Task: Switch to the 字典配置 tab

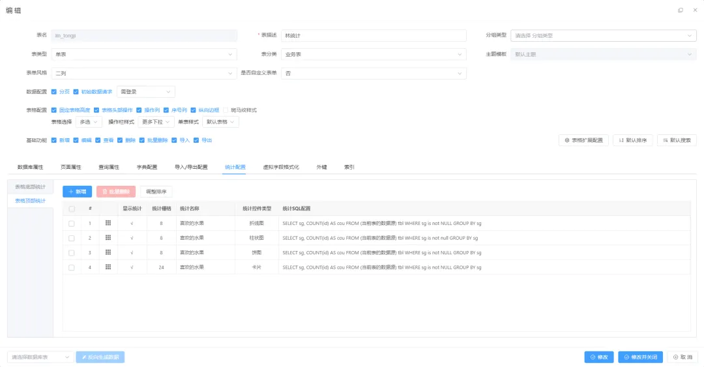Action: tap(147, 167)
